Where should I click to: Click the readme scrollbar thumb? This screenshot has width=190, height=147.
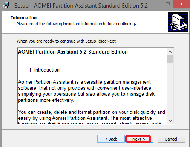(170, 59)
